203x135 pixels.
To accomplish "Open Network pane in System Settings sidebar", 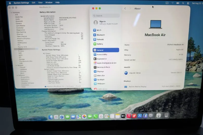I will (98, 39).
